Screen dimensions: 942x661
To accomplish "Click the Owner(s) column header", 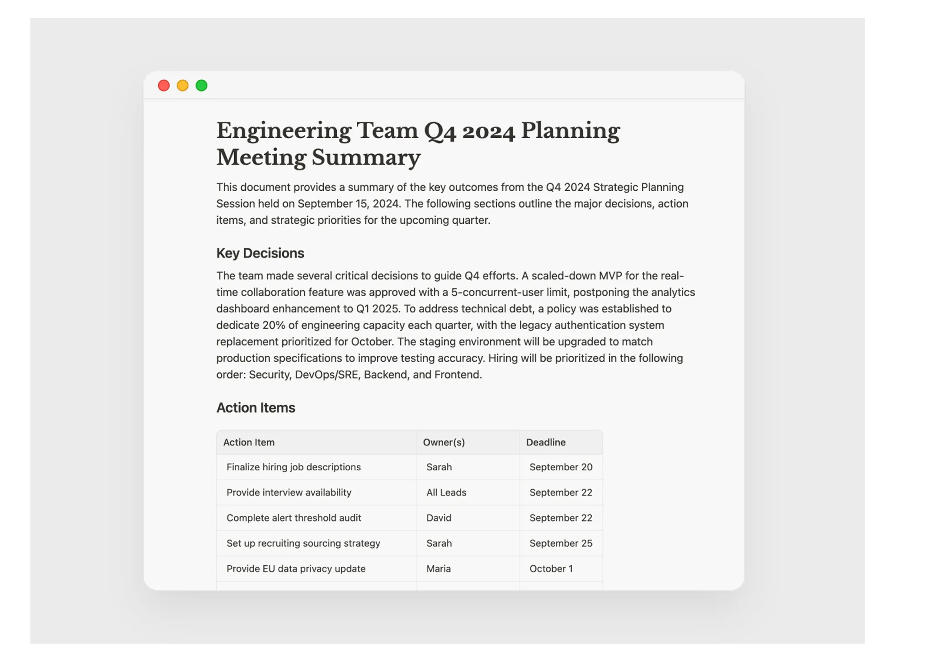I will (444, 442).
